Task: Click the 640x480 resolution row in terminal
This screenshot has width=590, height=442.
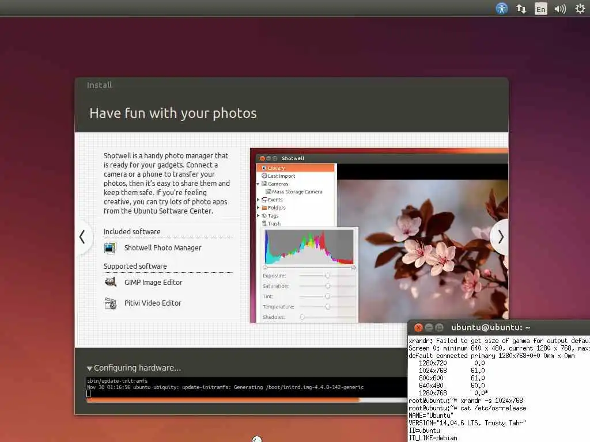Action: (452, 386)
